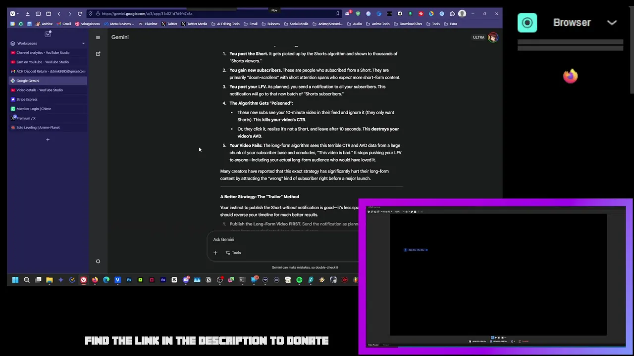Open File Explorer from taskbar

(50, 280)
